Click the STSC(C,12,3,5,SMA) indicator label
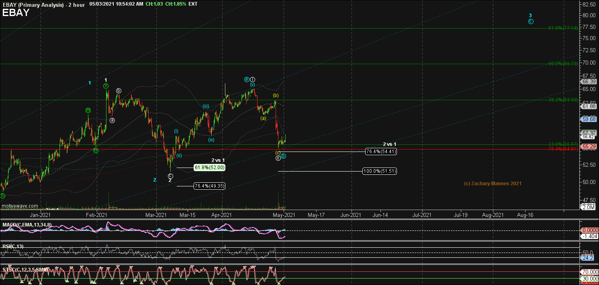This screenshot has width=599, height=285. 26,269
